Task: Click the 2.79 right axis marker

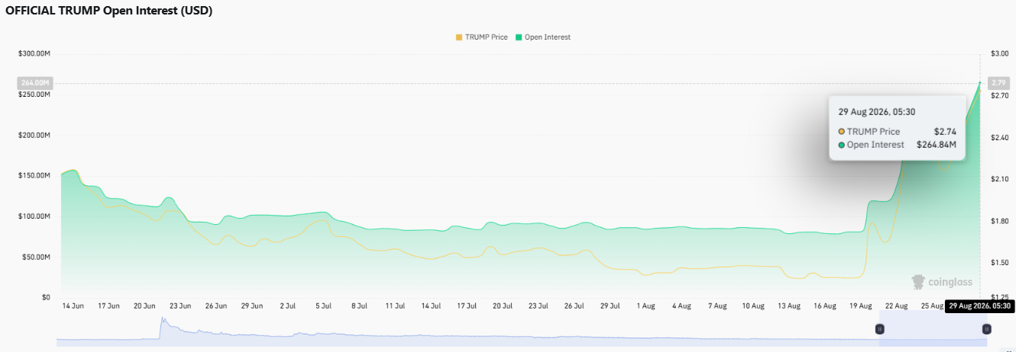Action: click(998, 83)
